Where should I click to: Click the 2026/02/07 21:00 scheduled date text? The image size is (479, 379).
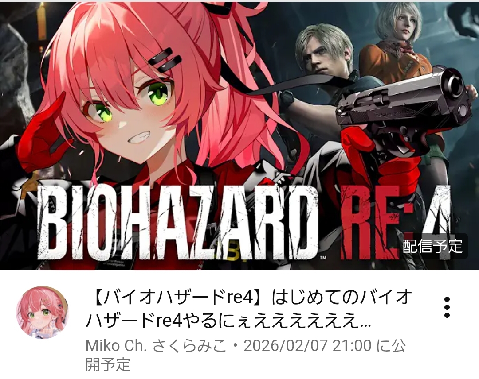[307, 346]
